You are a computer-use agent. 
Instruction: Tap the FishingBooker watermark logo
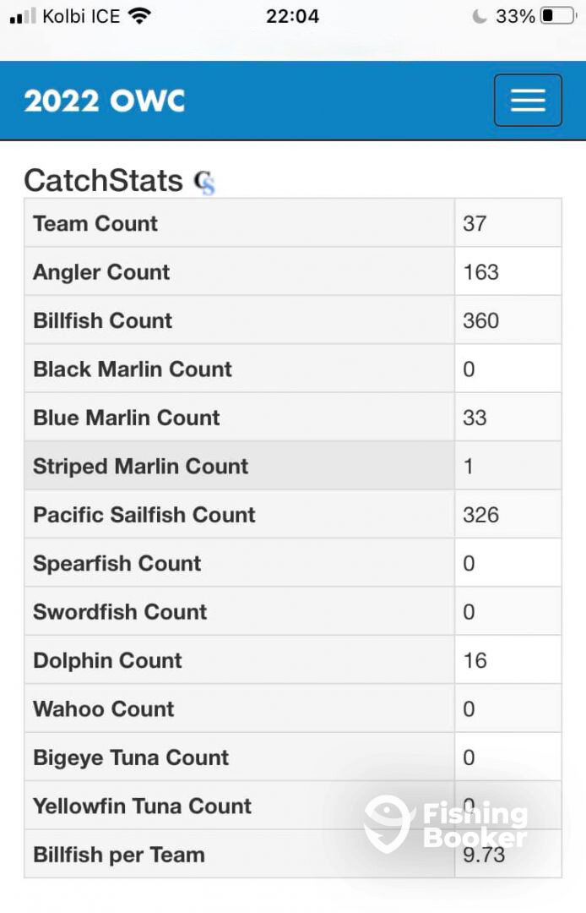coord(448,824)
